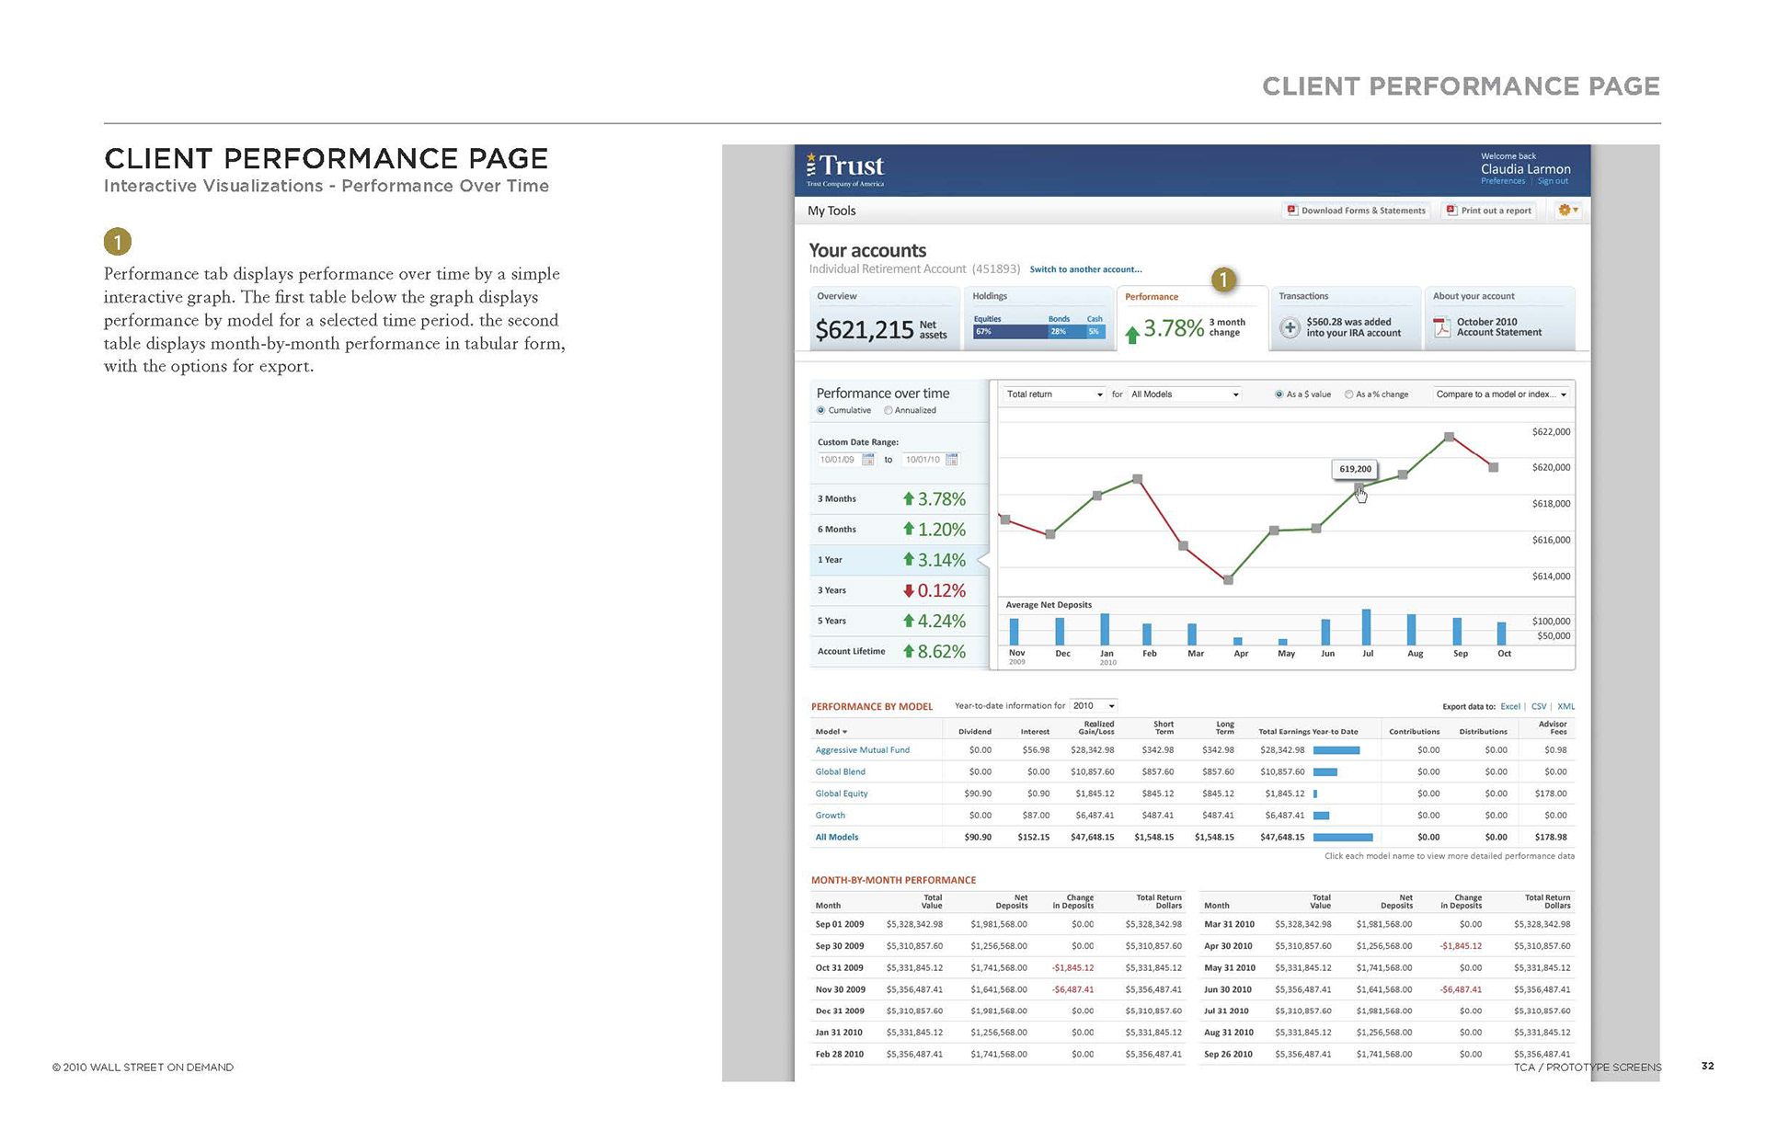Export data to Excel
The height and width of the screenshot is (1142, 1766).
coord(1510,707)
